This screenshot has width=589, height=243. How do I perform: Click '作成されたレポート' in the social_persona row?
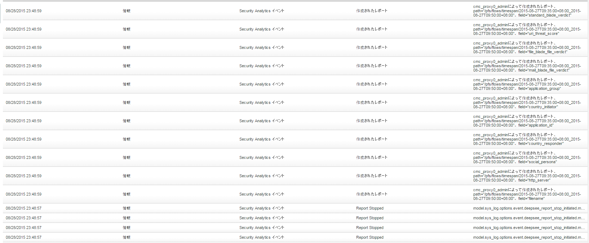pyautogui.click(x=372, y=157)
